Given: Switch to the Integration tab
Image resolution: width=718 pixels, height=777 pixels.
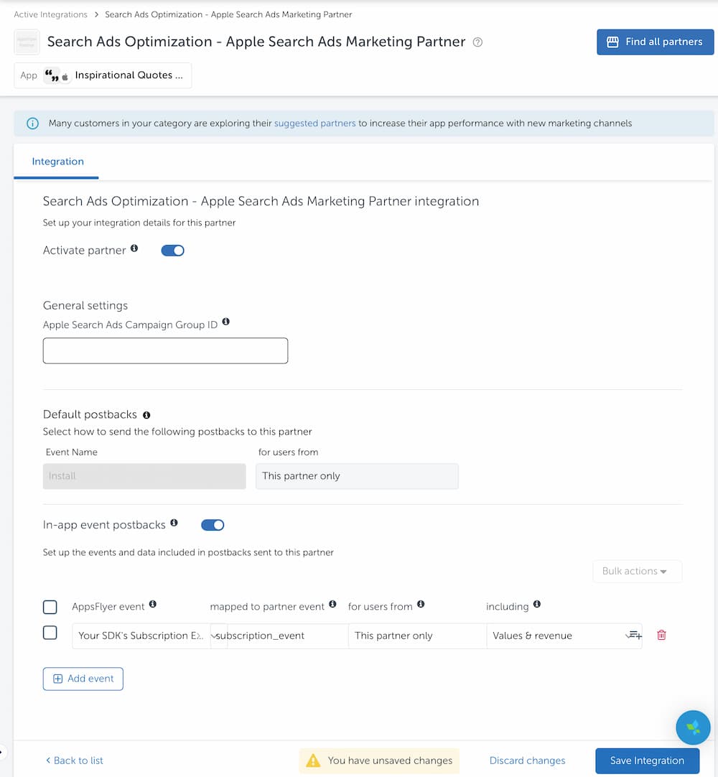Looking at the screenshot, I should (57, 161).
